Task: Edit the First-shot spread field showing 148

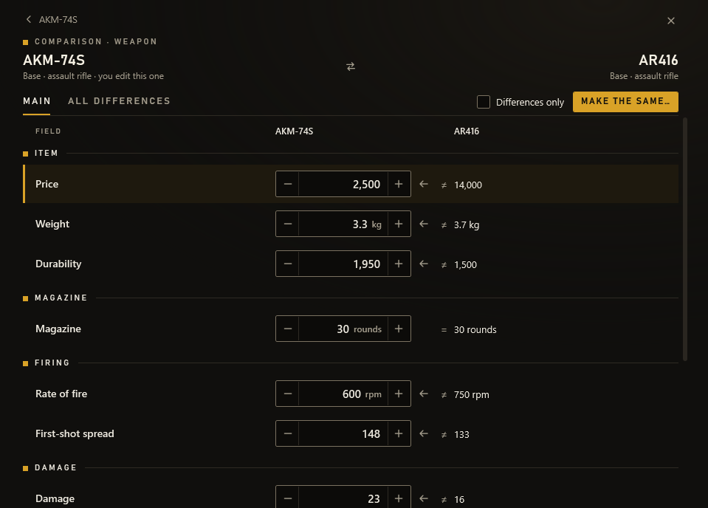Action: (x=343, y=433)
